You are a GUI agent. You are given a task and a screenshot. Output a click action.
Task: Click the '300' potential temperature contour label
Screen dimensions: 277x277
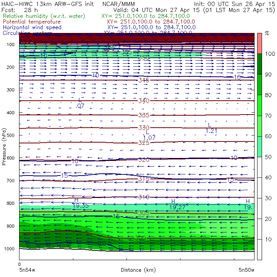pos(140,238)
